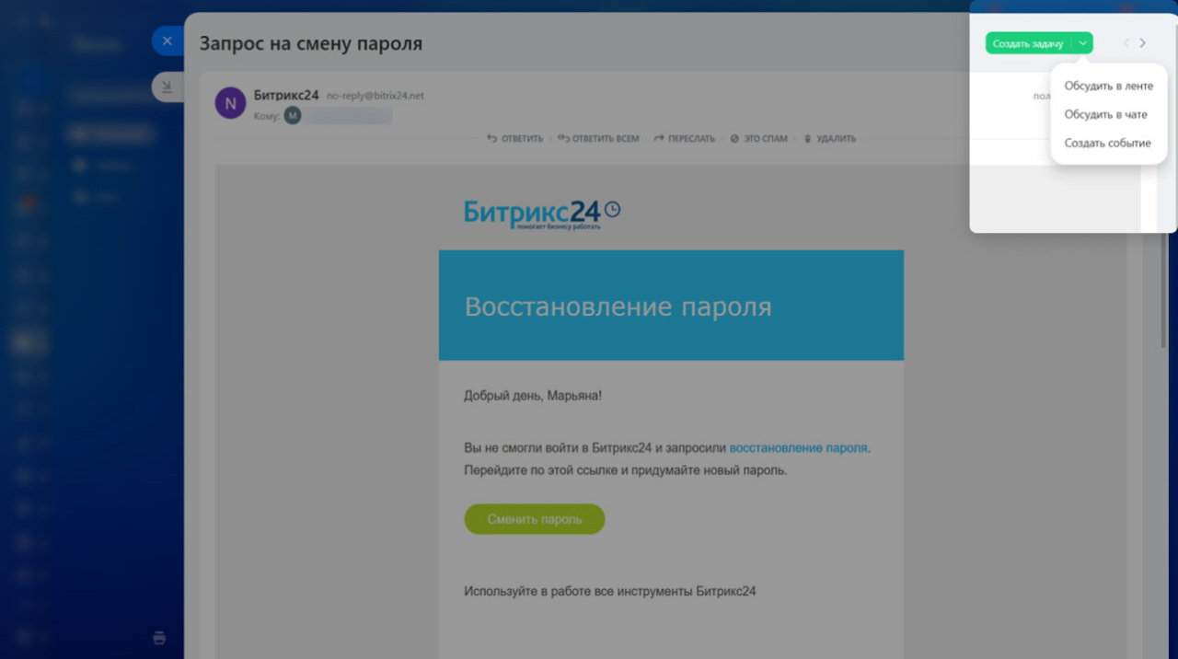Open the восстановление пароля link

[x=798, y=448]
